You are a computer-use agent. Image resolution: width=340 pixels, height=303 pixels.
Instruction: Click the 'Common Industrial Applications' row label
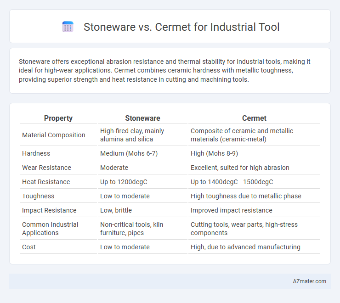[50, 229]
